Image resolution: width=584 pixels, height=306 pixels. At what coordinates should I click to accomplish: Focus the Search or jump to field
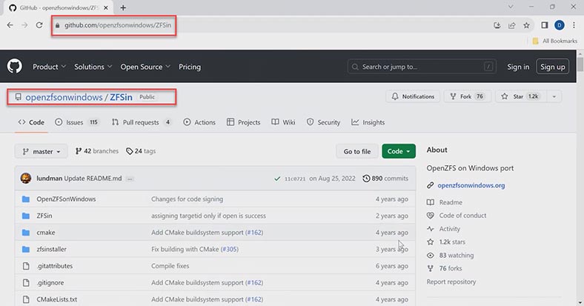click(x=422, y=67)
